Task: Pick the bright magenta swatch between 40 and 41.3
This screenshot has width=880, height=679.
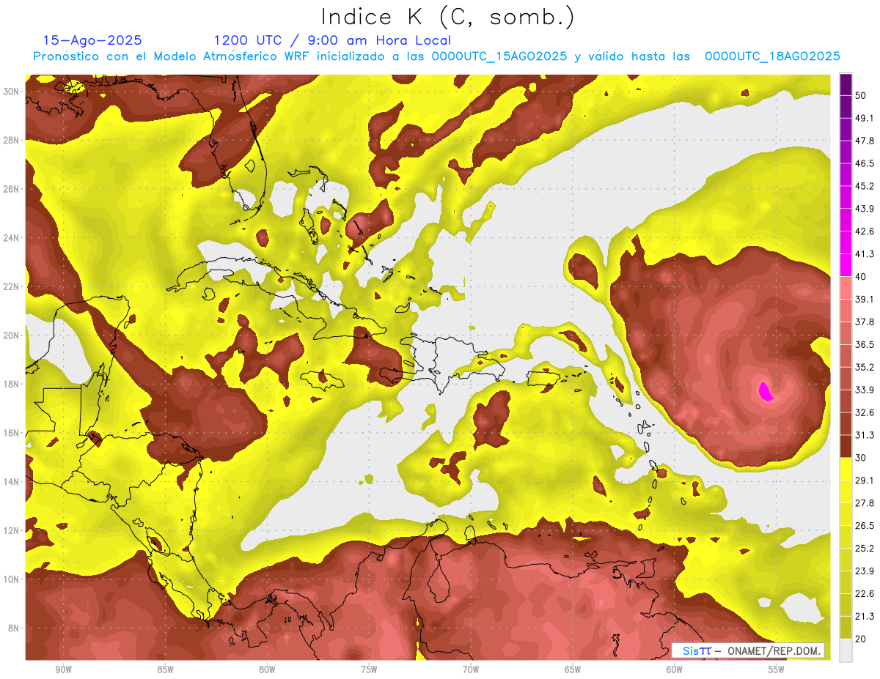Action: click(846, 265)
